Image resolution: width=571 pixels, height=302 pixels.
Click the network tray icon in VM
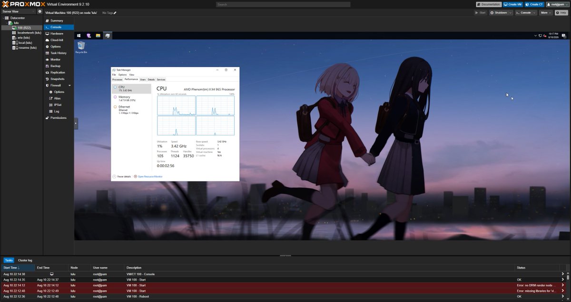[540, 36]
